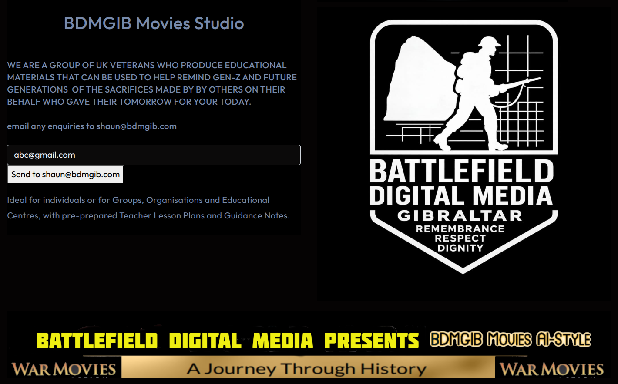Open the left WAR MOVIES logo

(x=64, y=369)
